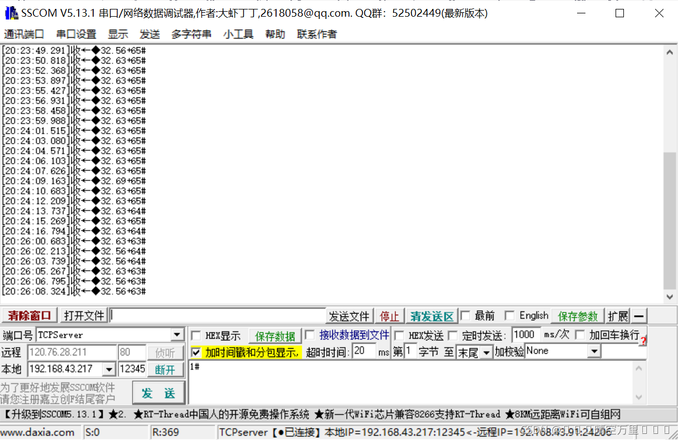Click log line at 20:23:49.291
This screenshot has height=440, width=678.
pos(74,51)
